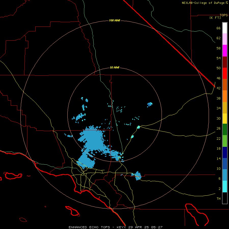Select the 100 NMI range ring label
This screenshot has height=229, width=229.
click(x=114, y=20)
